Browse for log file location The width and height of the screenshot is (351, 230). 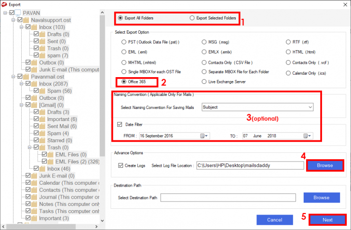pos(325,165)
